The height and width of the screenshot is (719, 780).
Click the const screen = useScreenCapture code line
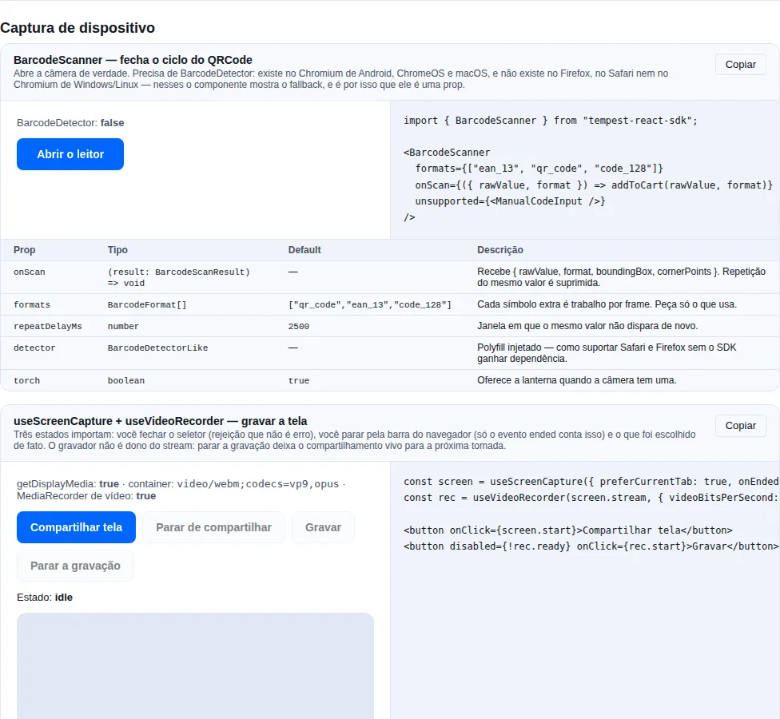pyautogui.click(x=591, y=481)
